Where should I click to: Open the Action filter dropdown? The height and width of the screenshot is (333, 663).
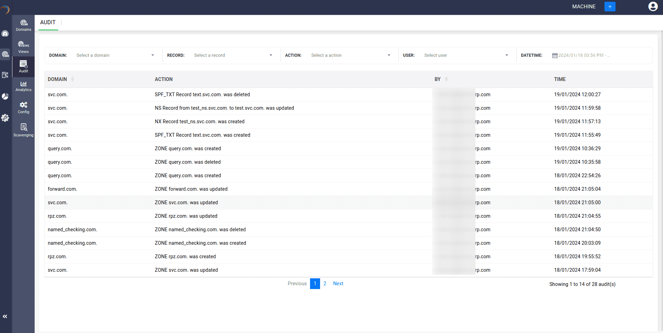[x=351, y=55]
